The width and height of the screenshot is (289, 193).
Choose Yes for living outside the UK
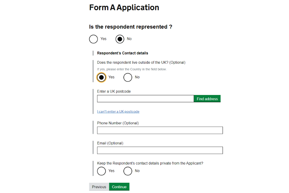coord(101,77)
